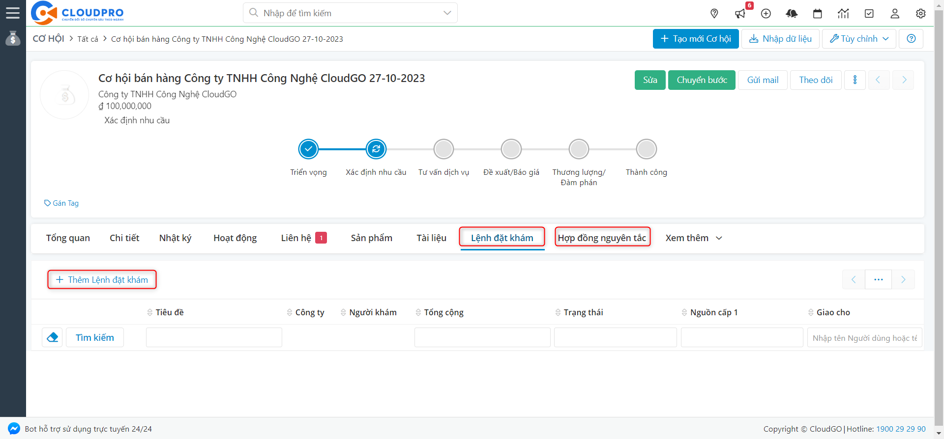Select the Triển vọng pipeline step

(308, 149)
